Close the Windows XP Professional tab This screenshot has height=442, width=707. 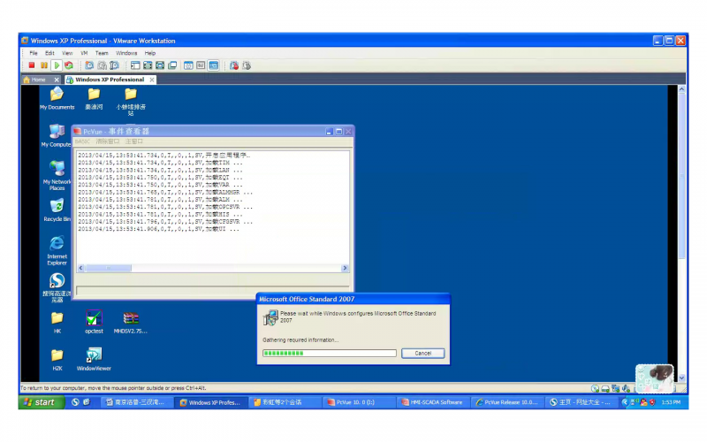[152, 80]
